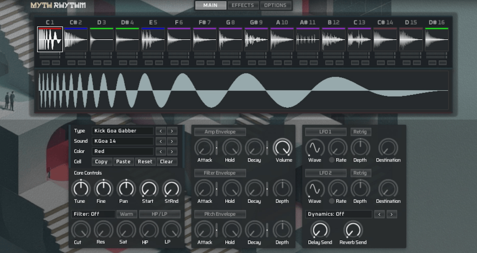Select previous Dynamics mode
Screen dimensions: 477x253
click(x=379, y=214)
